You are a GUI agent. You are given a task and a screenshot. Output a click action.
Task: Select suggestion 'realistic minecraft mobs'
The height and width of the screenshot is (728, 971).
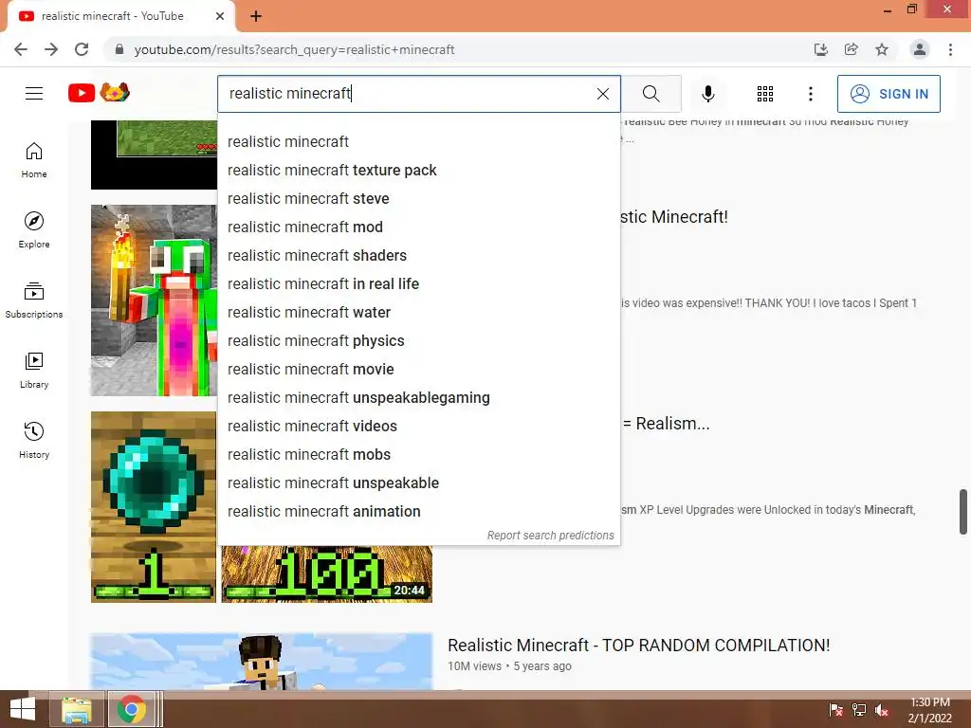point(418,455)
